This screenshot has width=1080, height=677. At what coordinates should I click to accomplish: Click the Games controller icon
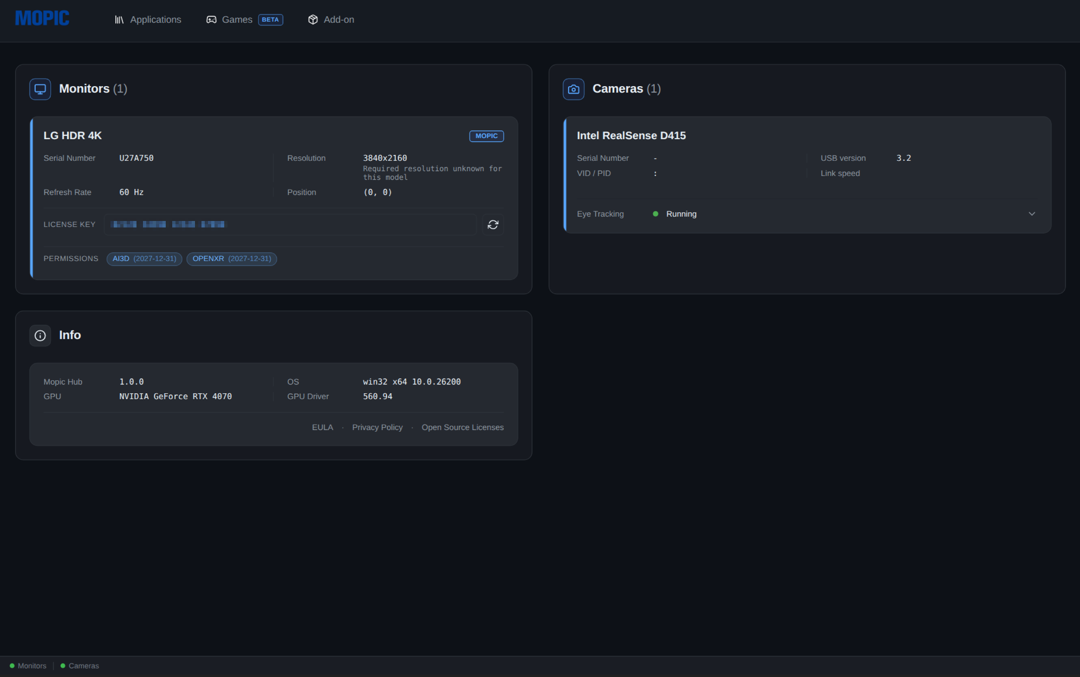point(211,19)
